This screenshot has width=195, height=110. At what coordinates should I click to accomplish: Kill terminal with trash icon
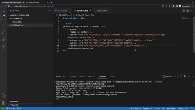(x=185, y=76)
